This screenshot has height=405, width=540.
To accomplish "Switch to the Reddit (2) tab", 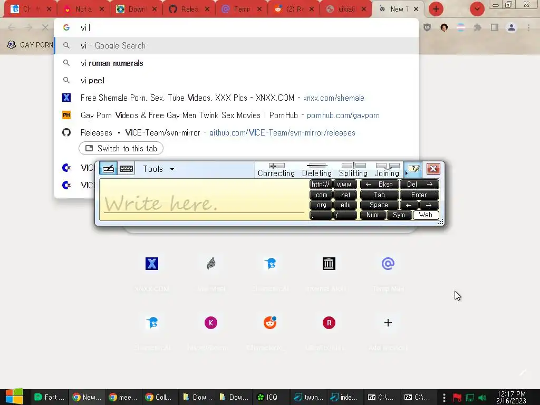I will [x=293, y=9].
